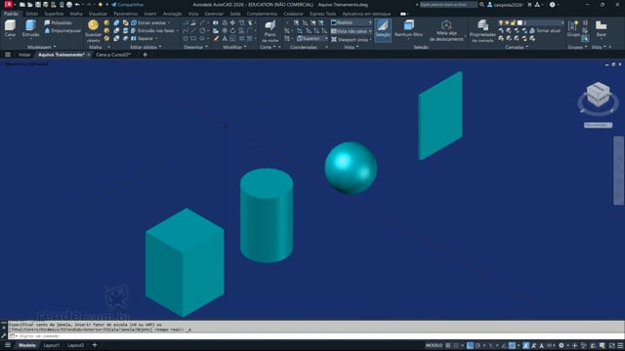This screenshot has width=625, height=351.
Task: Click the Separar solid tool
Action: [x=143, y=39]
